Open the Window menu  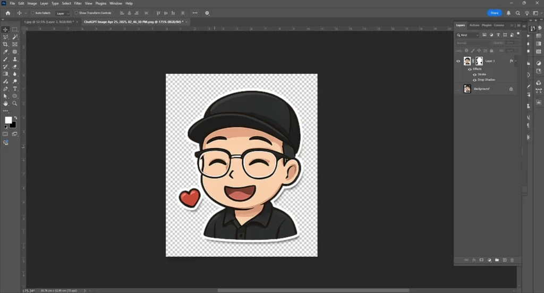[x=115, y=3]
